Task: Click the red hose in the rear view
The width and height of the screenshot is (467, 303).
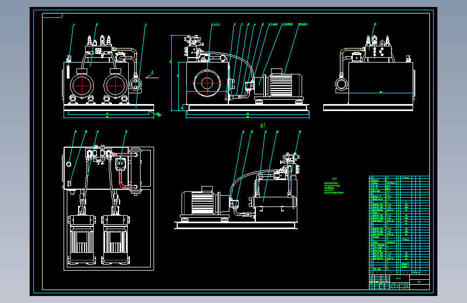Action: 342,62
